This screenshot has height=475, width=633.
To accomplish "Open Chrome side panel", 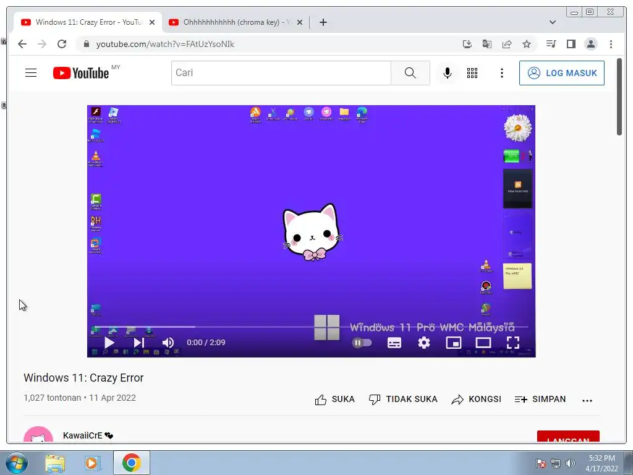I will tap(571, 44).
